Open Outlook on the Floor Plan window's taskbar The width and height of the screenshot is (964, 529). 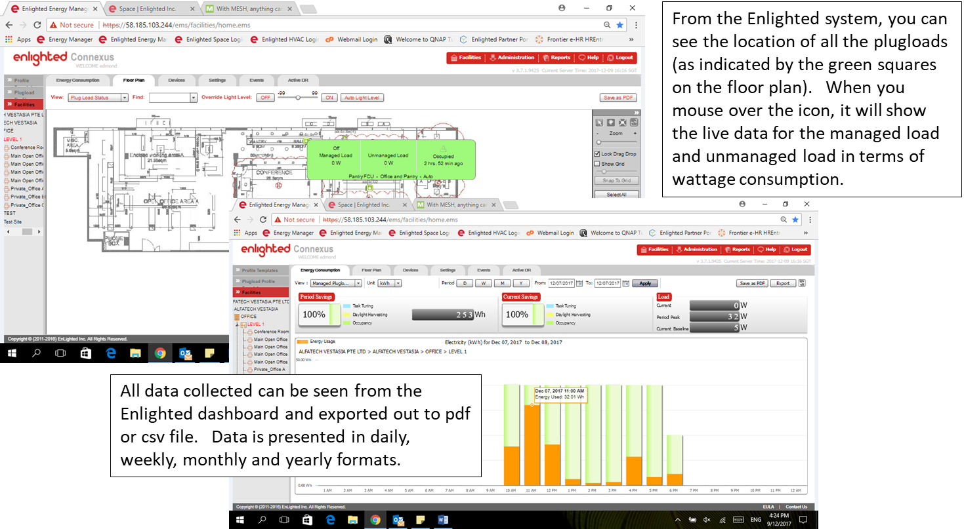pos(184,353)
